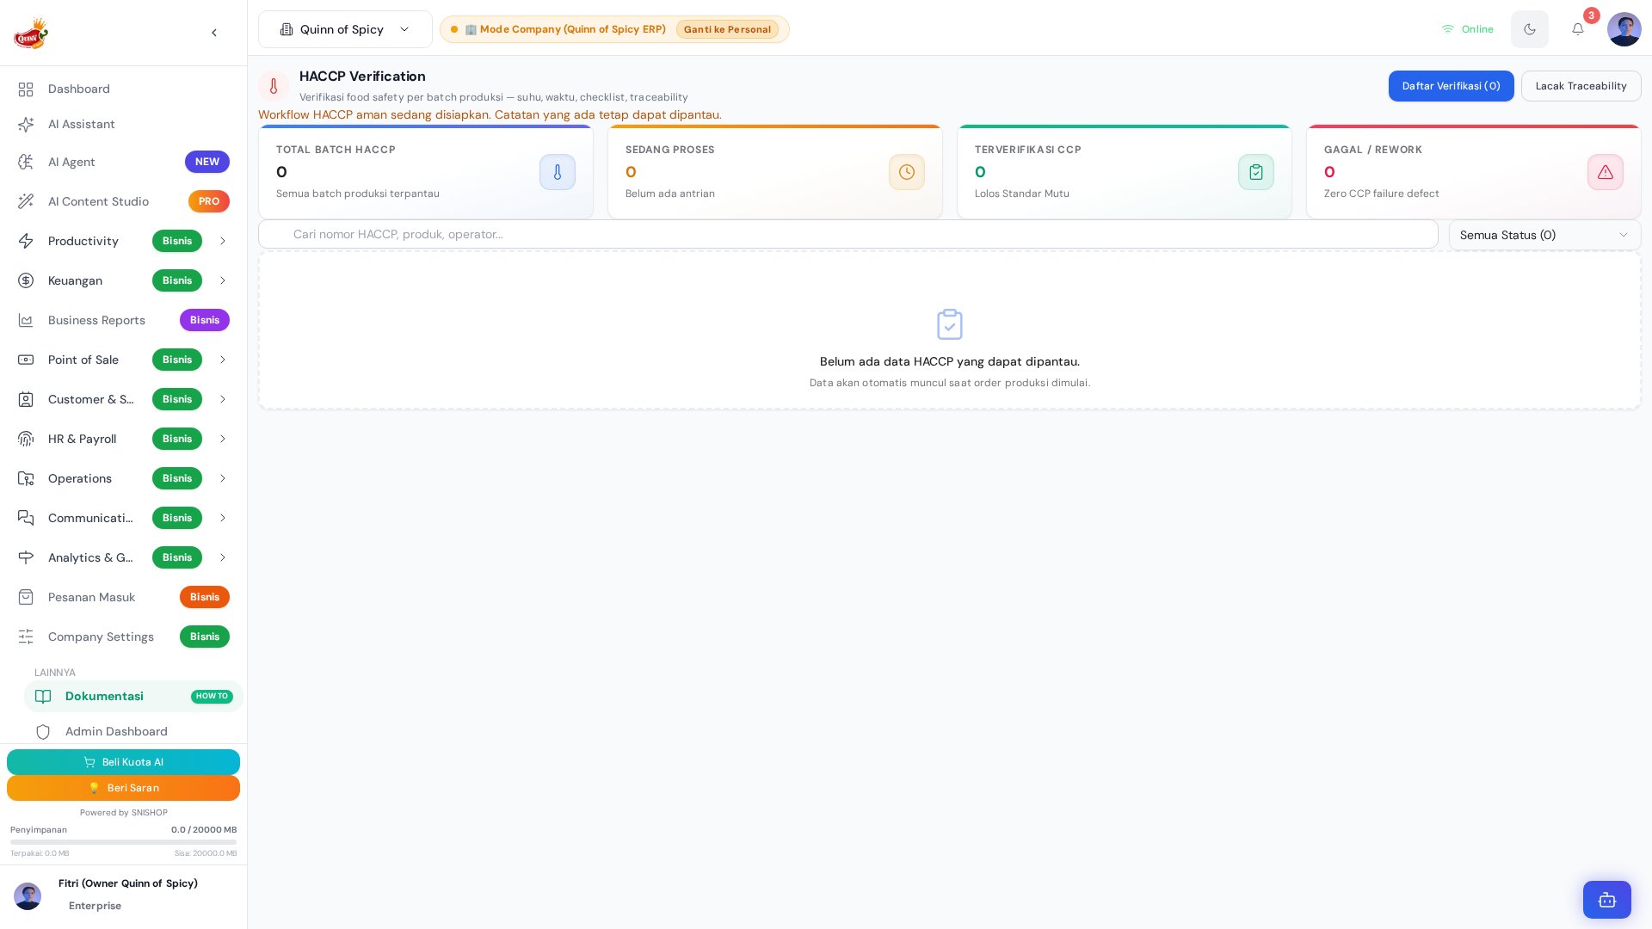Open AI Assistant menu item

point(123,125)
